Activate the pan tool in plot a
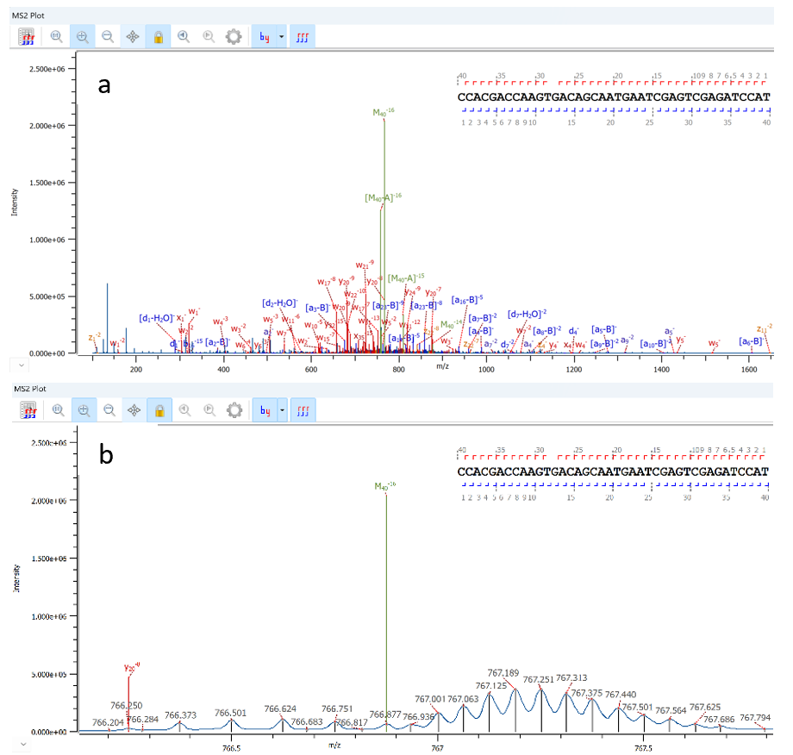Viewport: 793px width, 755px height. [133, 37]
